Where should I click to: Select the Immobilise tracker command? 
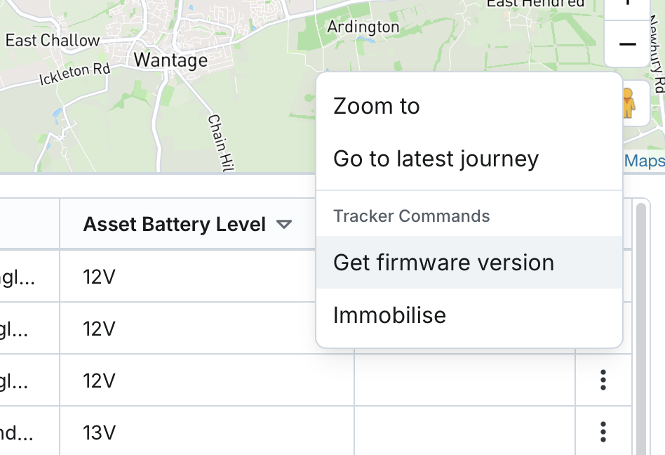(389, 315)
